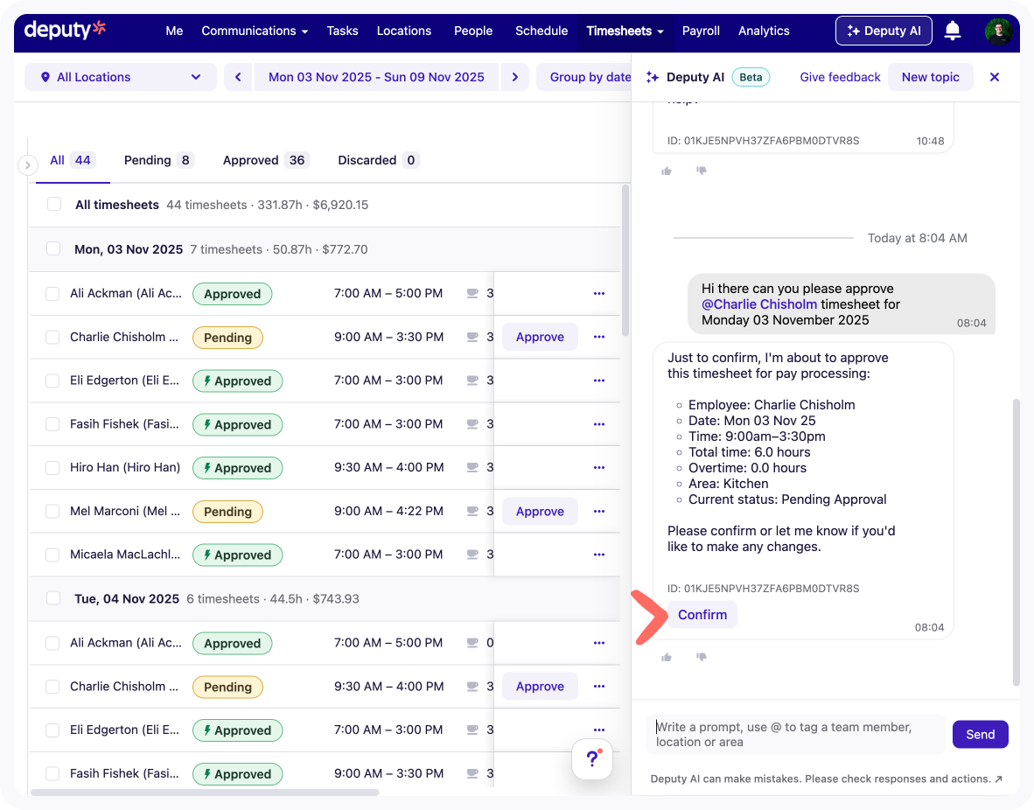Close the Deputy AI panel

994,77
